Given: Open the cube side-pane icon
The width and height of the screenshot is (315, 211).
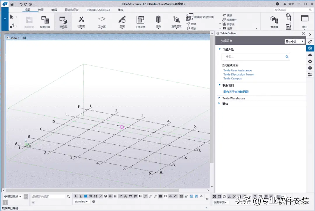Looking at the screenshot, I should pyautogui.click(x=310, y=68).
